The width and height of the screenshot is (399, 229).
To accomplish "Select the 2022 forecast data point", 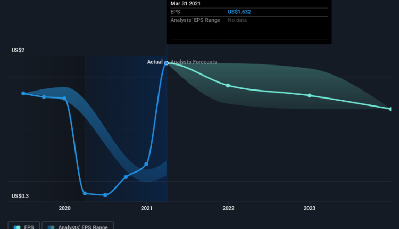I will point(228,85).
